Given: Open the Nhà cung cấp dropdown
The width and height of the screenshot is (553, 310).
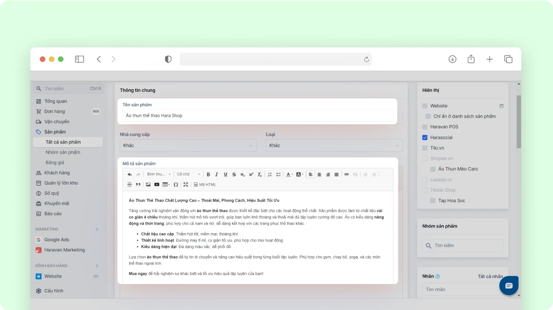Looking at the screenshot, I should (x=188, y=146).
